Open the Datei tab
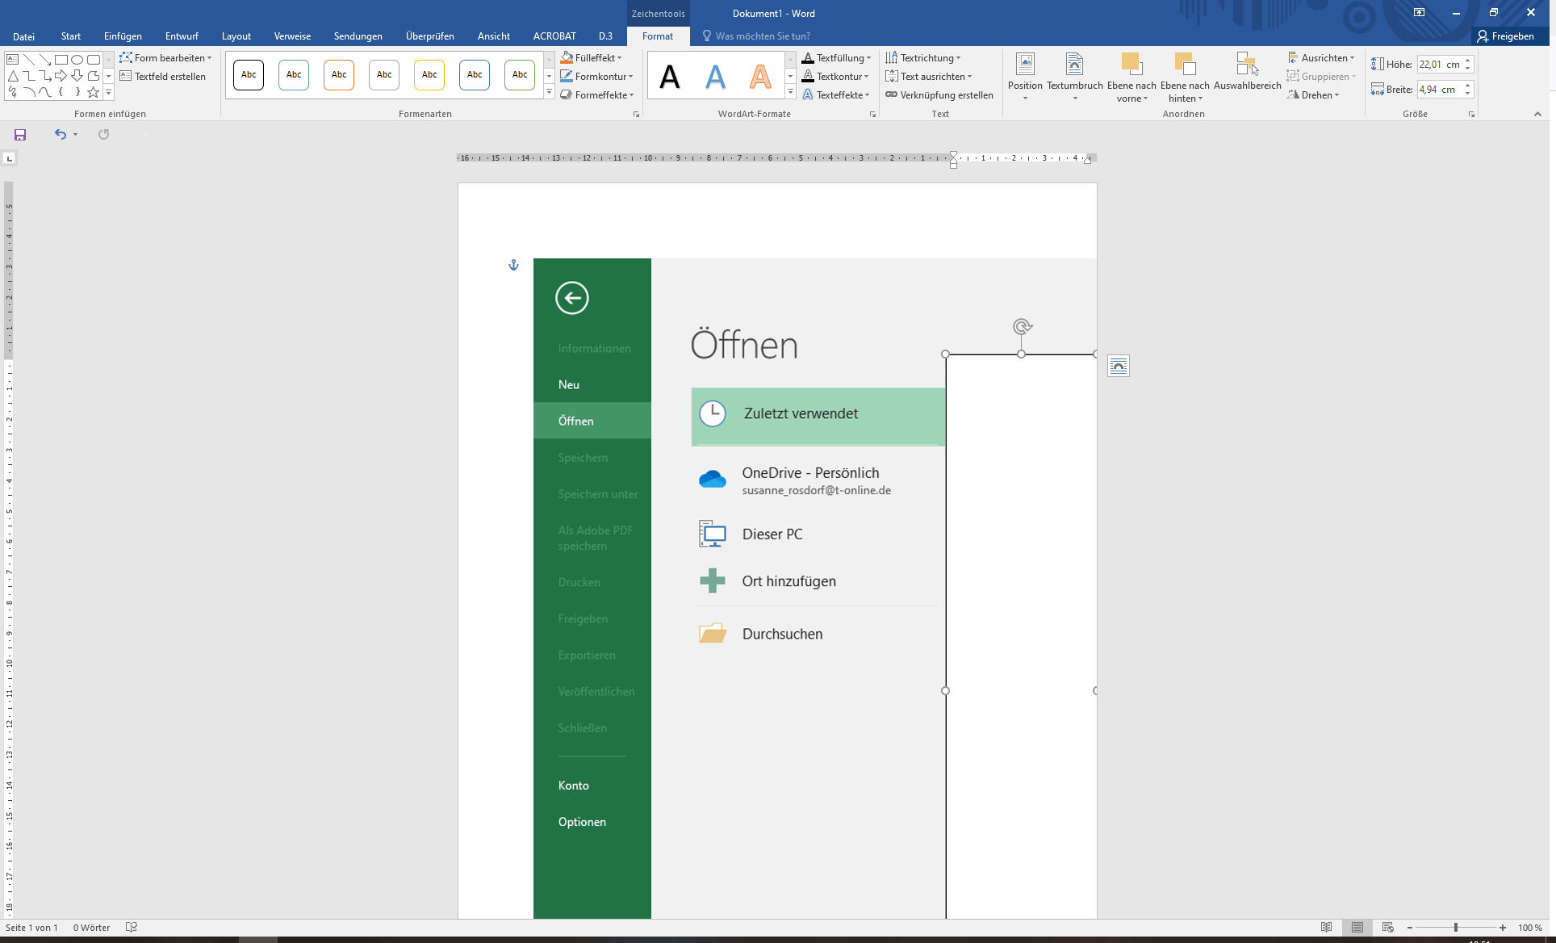Screen dimensions: 1556x943 pyautogui.click(x=24, y=36)
